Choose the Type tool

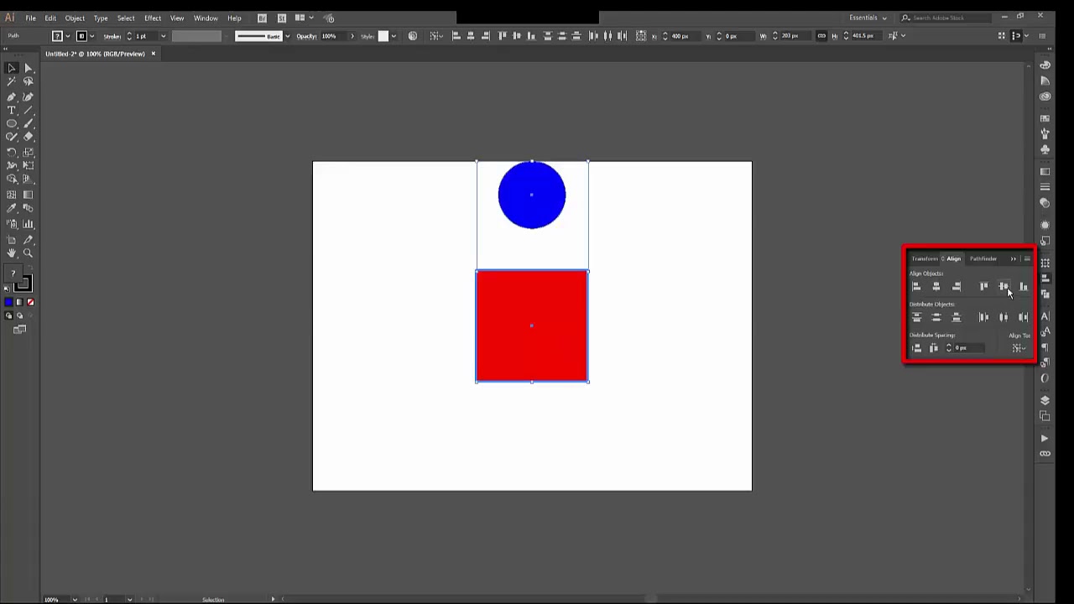[x=12, y=110]
